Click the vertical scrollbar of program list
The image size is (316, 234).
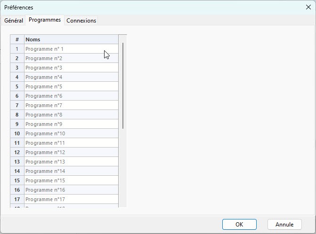(x=123, y=85)
